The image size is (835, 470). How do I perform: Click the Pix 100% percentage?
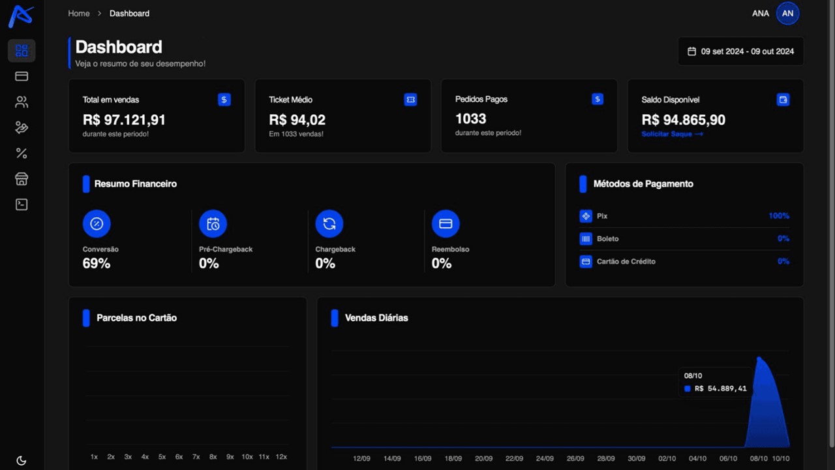(779, 216)
